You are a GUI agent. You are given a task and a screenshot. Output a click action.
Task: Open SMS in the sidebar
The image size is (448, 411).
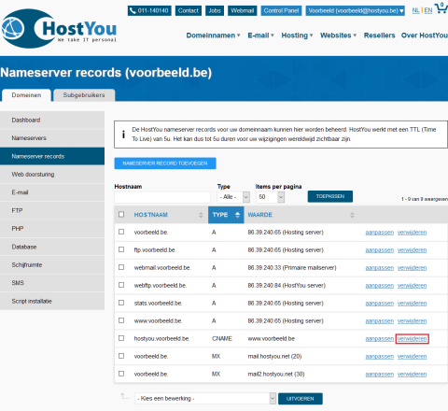pyautogui.click(x=52, y=283)
